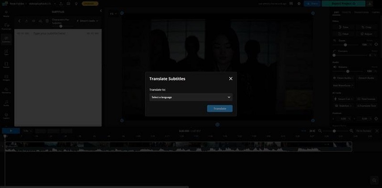Click the search magnifier in the bottom-right corner

(x=374, y=180)
